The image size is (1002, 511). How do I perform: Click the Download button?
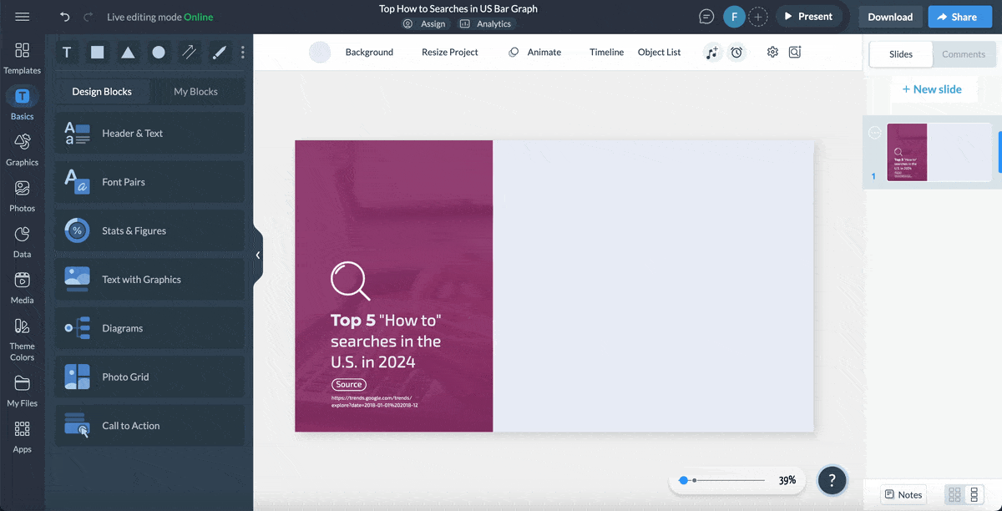point(890,17)
